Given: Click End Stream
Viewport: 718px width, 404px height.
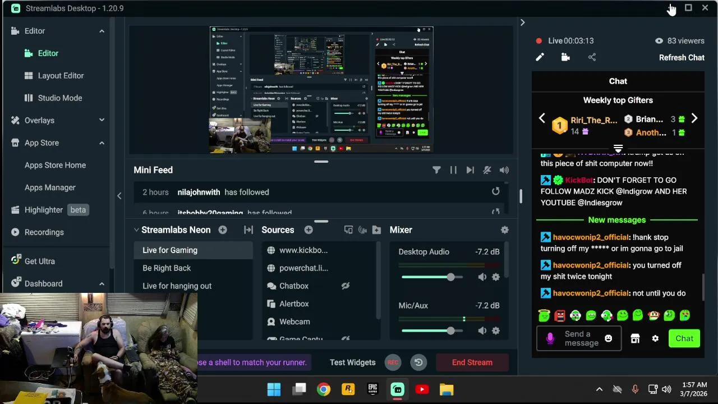Looking at the screenshot, I should pos(472,362).
